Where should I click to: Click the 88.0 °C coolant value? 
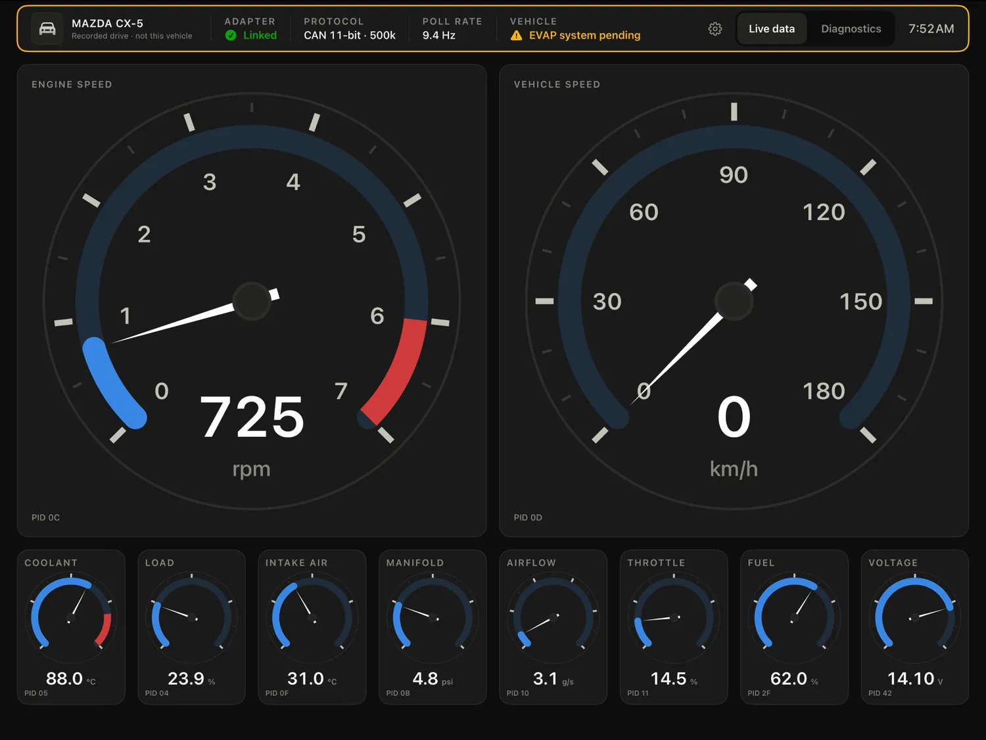pyautogui.click(x=71, y=679)
